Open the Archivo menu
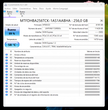This screenshot has height=110, width=108. point(7,8)
